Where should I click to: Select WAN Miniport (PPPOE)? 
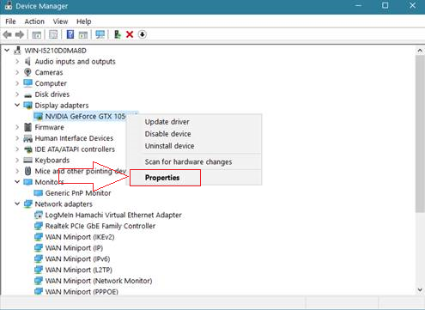[82, 292]
